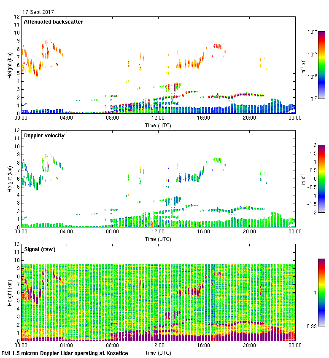This screenshot has width=329, height=358.
Task: Click the 04:00 tick under the Doppler velocity plot
Action: [x=66, y=232]
